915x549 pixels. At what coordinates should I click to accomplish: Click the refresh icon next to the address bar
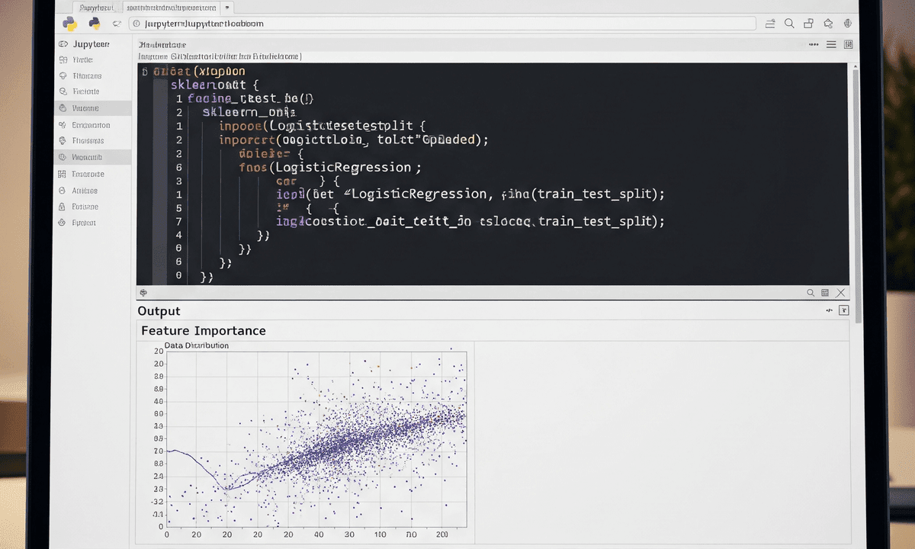[x=117, y=24]
